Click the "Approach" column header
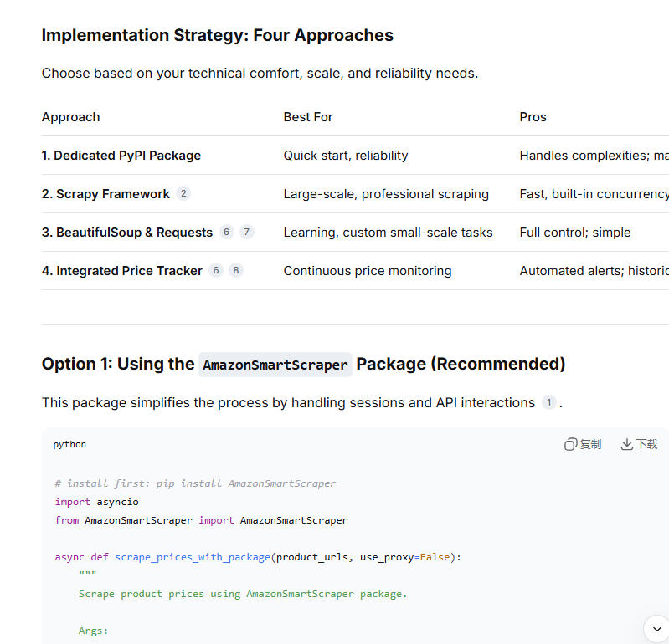Image resolution: width=669 pixels, height=644 pixels. coord(71,117)
